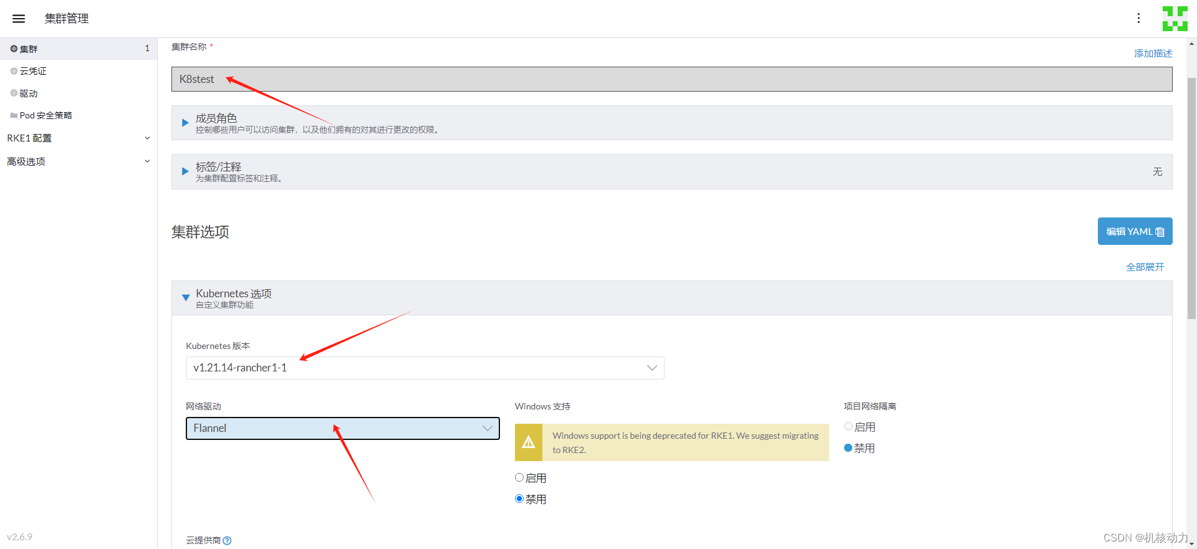Screen dimensions: 1197x549
Task: Expand the 高级选项 sidebar group
Action: 79,161
